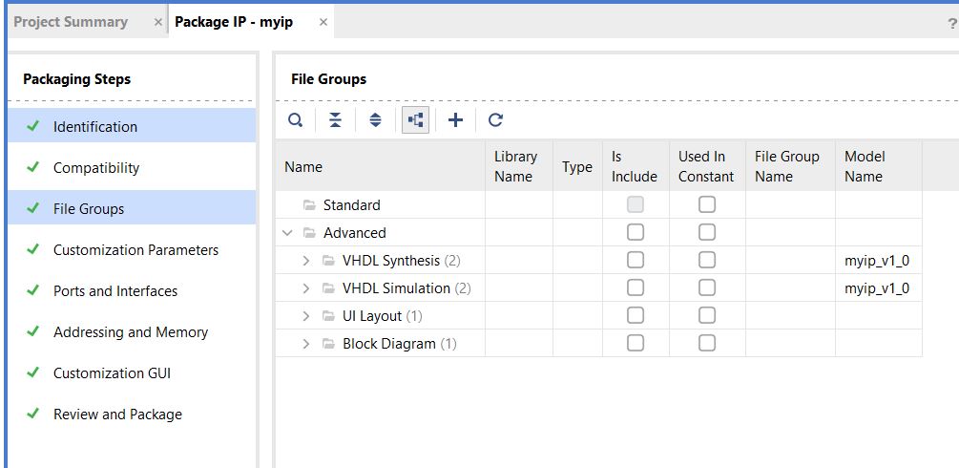Expand the VHDL Simulation file group
This screenshot has width=959, height=468.
tap(306, 288)
